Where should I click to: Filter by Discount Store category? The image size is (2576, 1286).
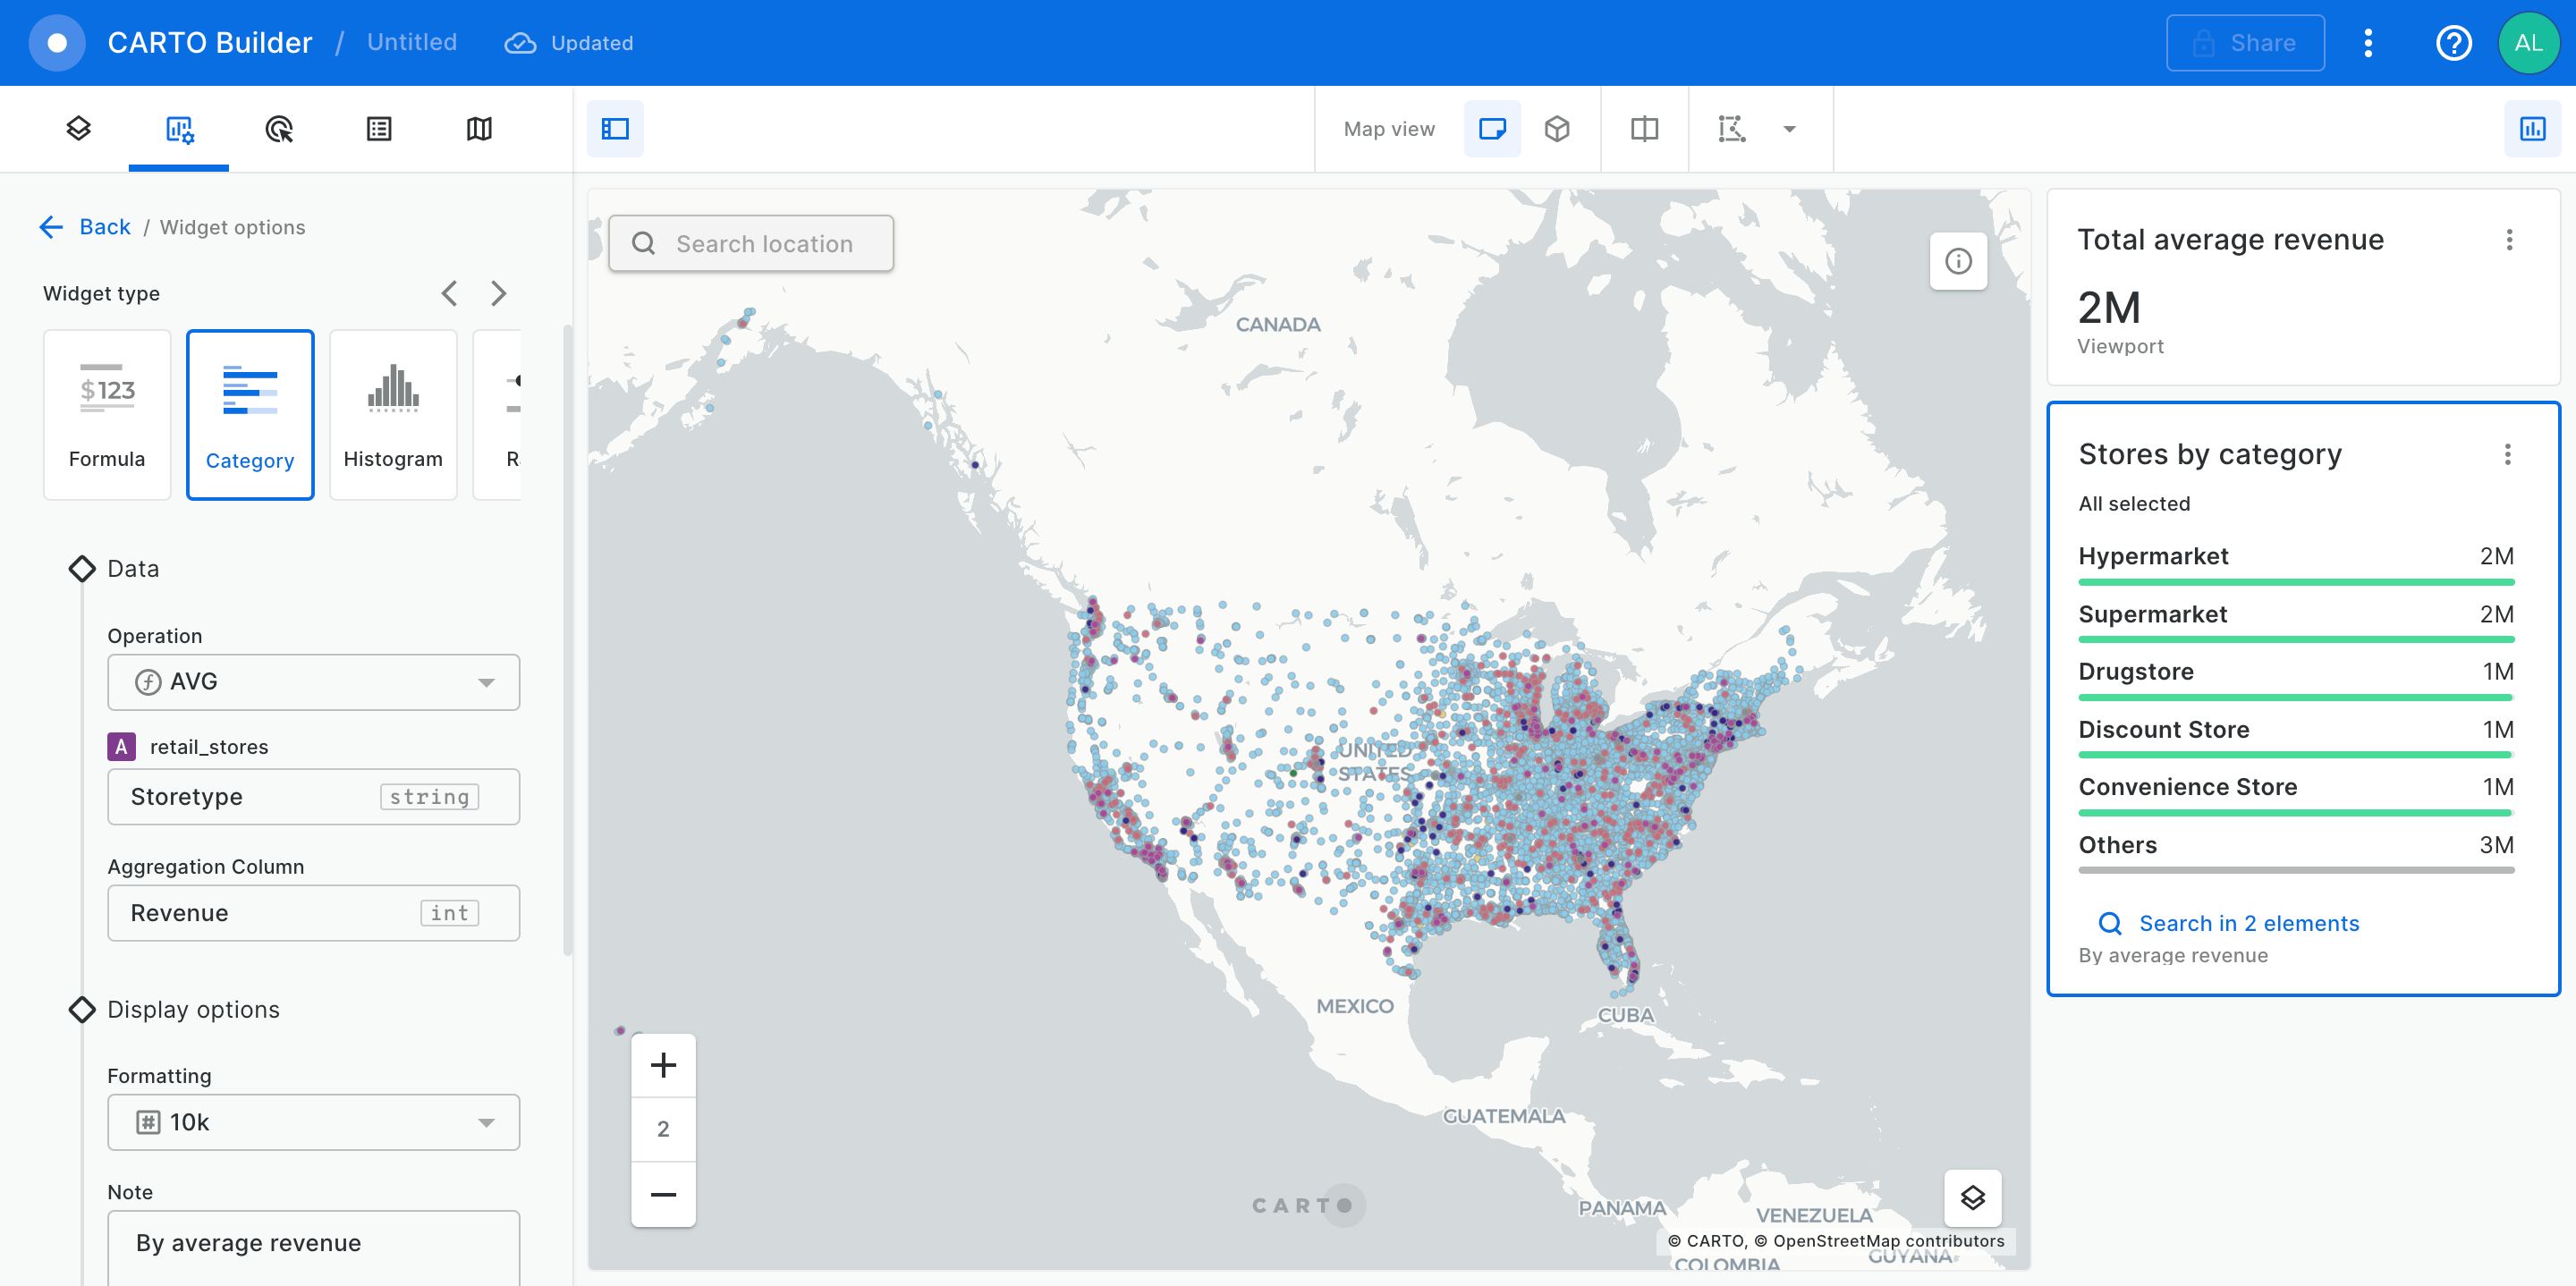(x=2295, y=738)
